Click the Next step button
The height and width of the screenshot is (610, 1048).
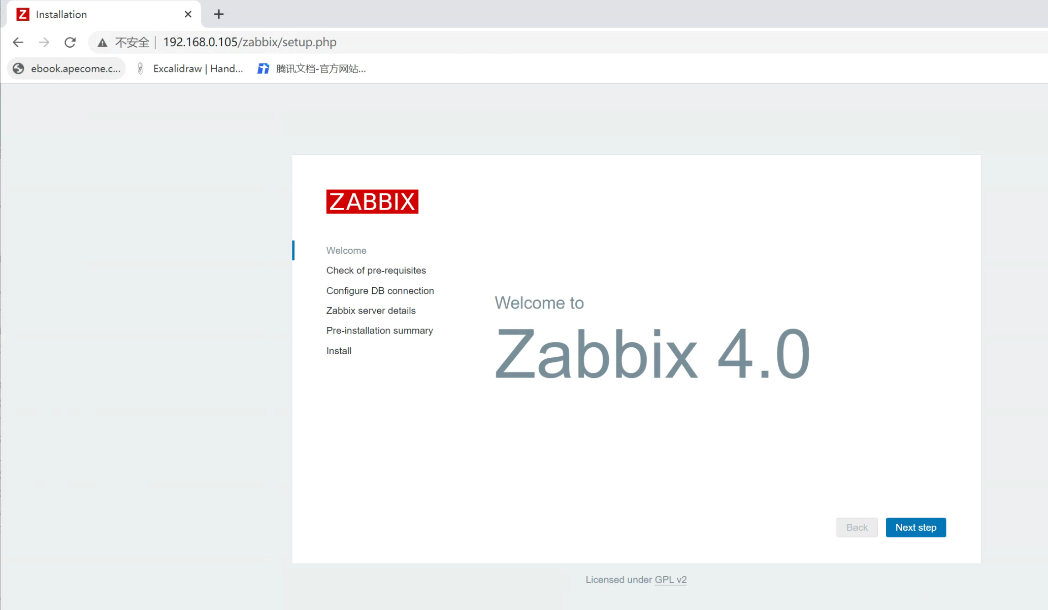tap(915, 527)
